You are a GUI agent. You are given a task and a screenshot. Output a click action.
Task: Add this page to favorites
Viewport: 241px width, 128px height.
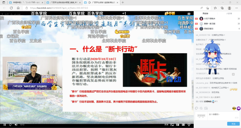pyautogui.click(x=207, y=8)
